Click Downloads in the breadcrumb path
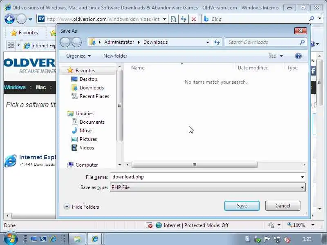The height and width of the screenshot is (245, 327). click(155, 42)
